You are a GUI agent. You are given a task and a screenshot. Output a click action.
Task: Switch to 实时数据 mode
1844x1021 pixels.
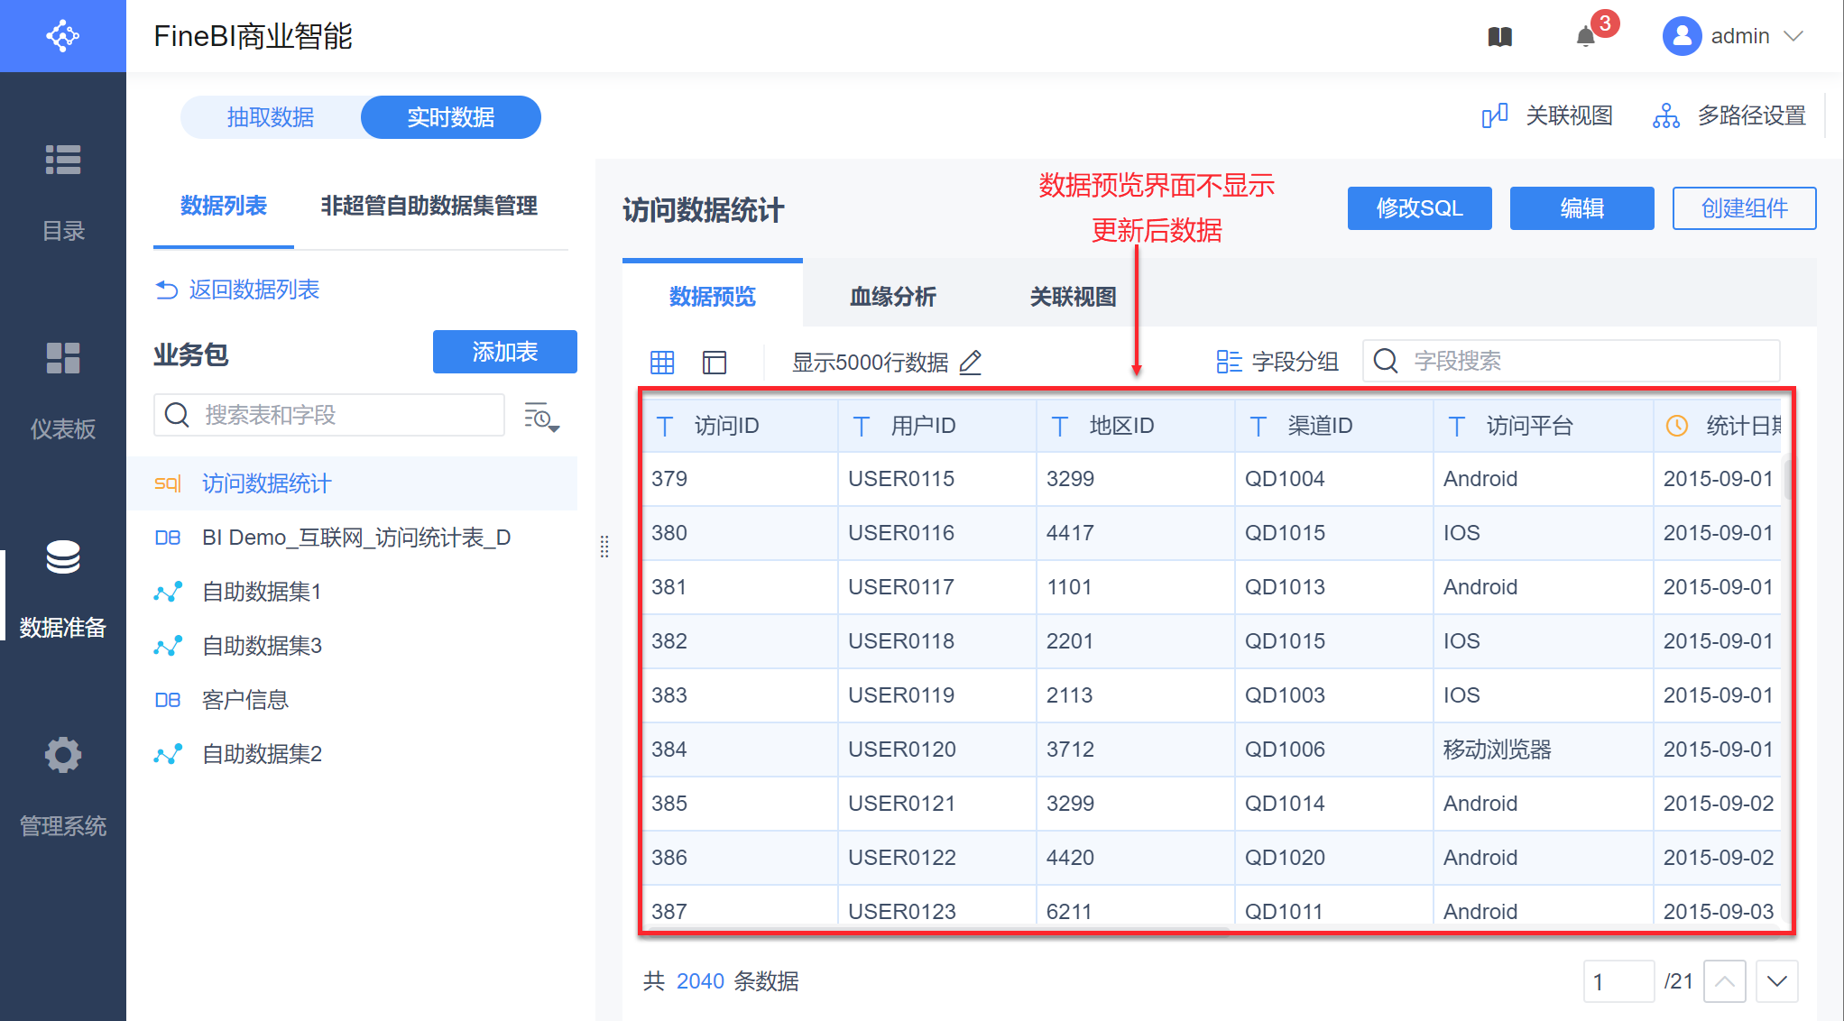[450, 117]
